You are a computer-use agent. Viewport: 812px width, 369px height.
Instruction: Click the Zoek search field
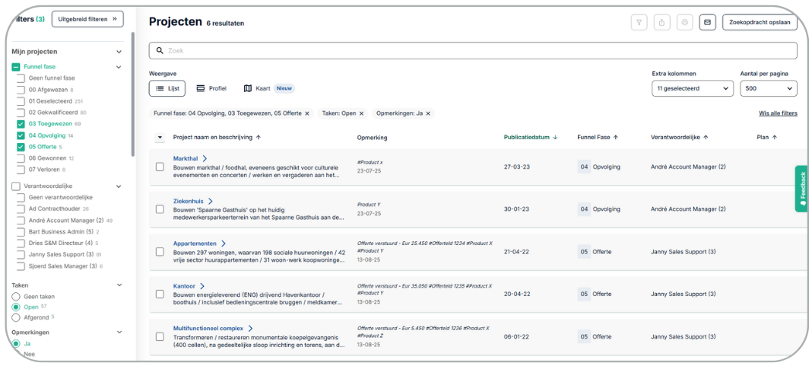(472, 51)
